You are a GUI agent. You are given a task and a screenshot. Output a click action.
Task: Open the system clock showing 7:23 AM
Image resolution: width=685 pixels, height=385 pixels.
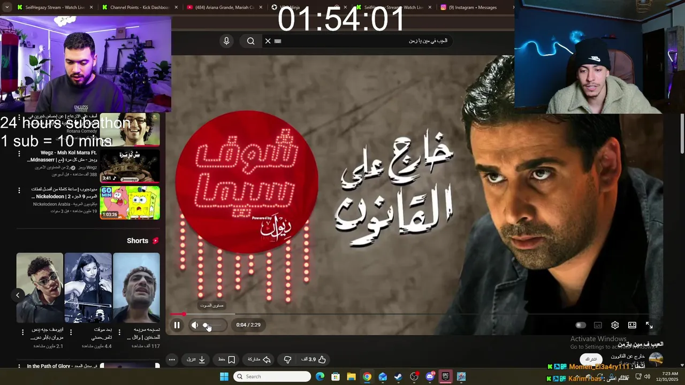[x=667, y=376]
